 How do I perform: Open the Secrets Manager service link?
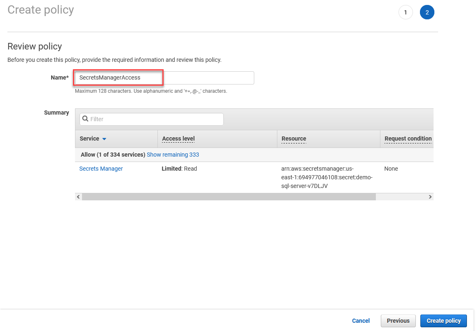click(101, 169)
